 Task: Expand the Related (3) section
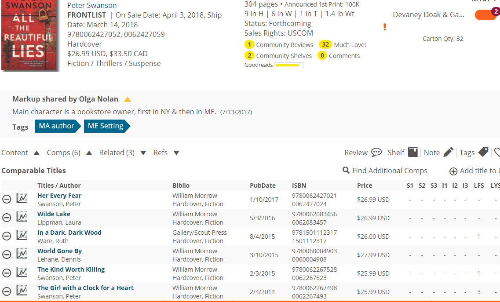pyautogui.click(x=143, y=153)
